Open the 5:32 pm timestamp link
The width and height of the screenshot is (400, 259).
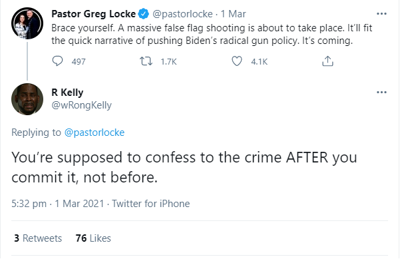29,204
